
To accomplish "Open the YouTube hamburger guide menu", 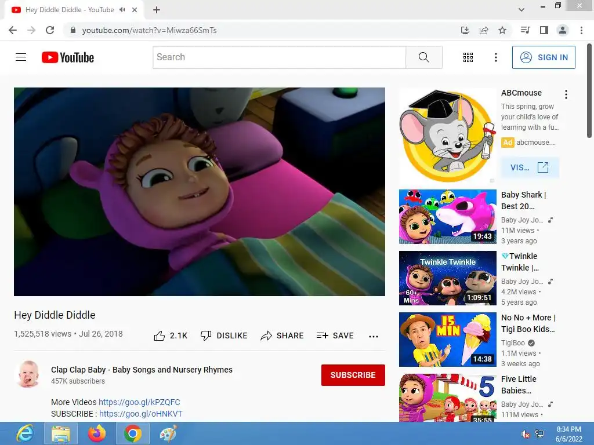I will click(x=21, y=57).
